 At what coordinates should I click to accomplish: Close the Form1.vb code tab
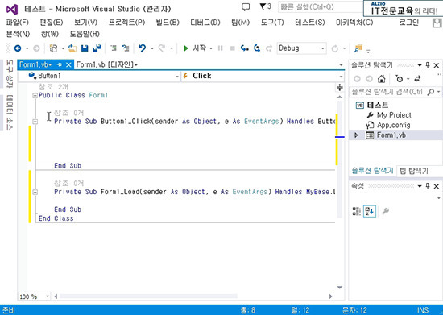pyautogui.click(x=68, y=65)
